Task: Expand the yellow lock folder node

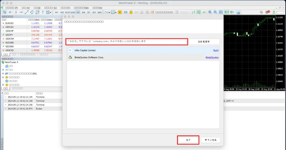Action: 3,85
